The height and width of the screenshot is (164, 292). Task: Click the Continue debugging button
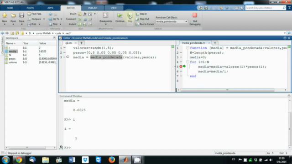click(x=120, y=17)
